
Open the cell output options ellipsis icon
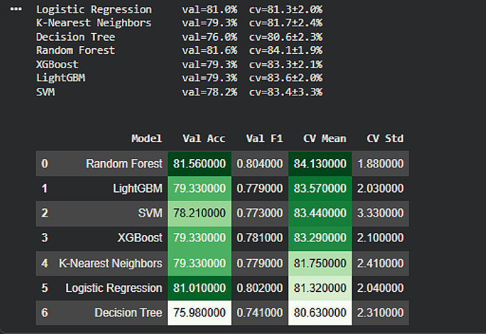click(16, 9)
